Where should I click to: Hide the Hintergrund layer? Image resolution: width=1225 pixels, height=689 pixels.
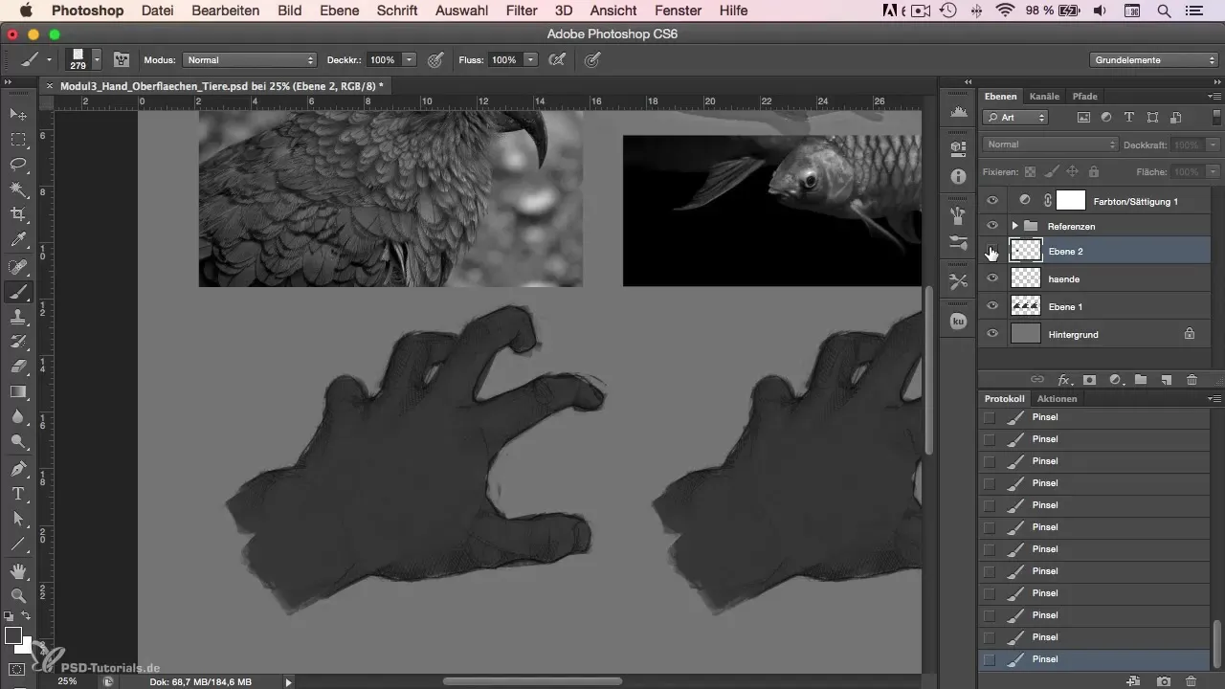992,334
